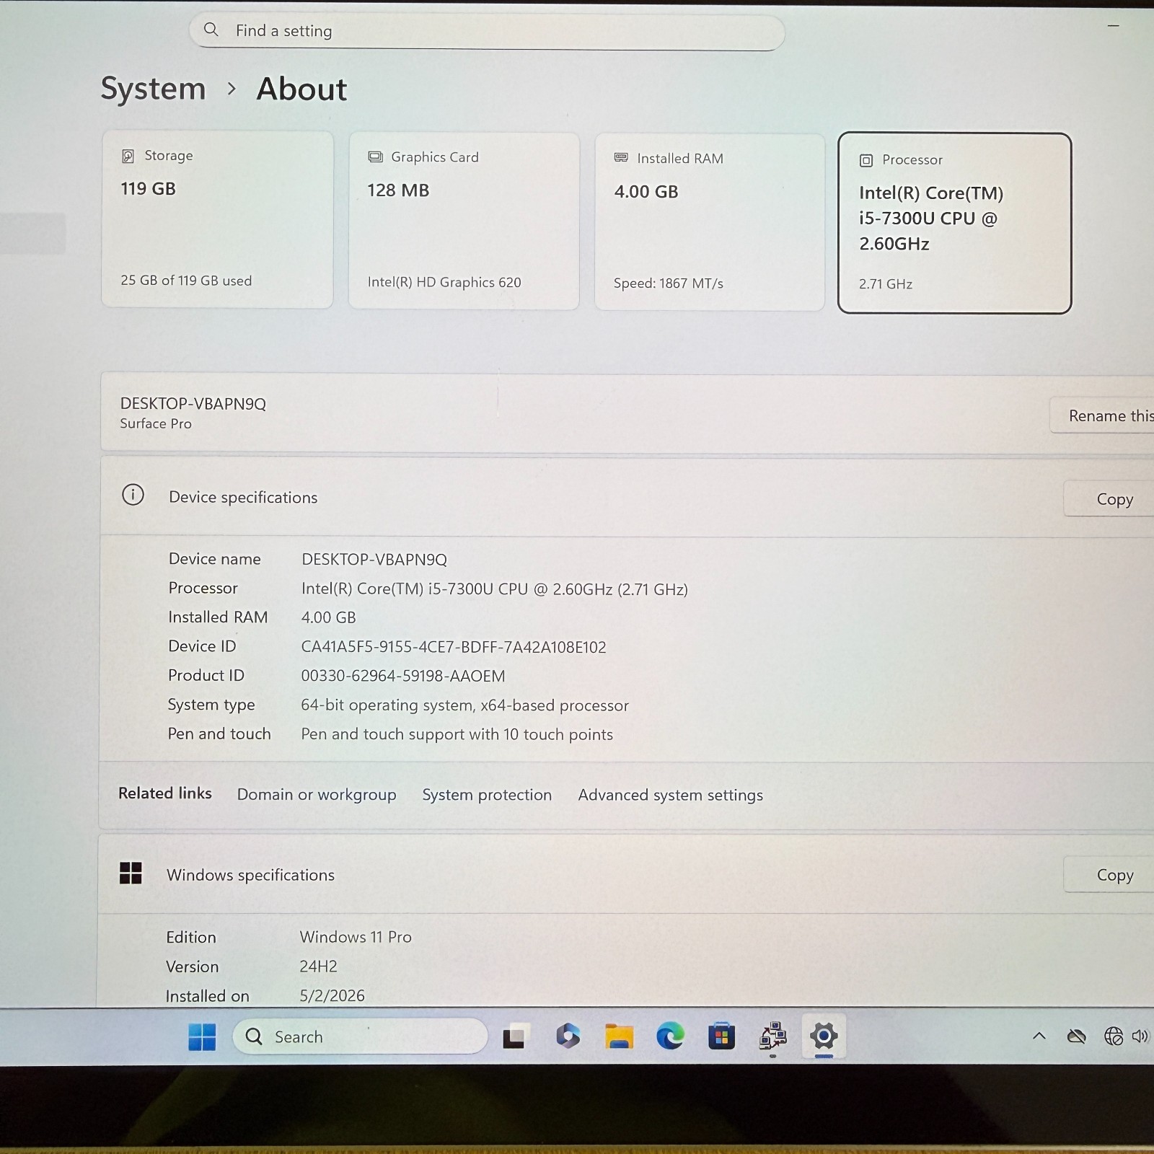The width and height of the screenshot is (1154, 1154).
Task: Click the Settings gear taskbar icon
Action: tap(824, 1036)
